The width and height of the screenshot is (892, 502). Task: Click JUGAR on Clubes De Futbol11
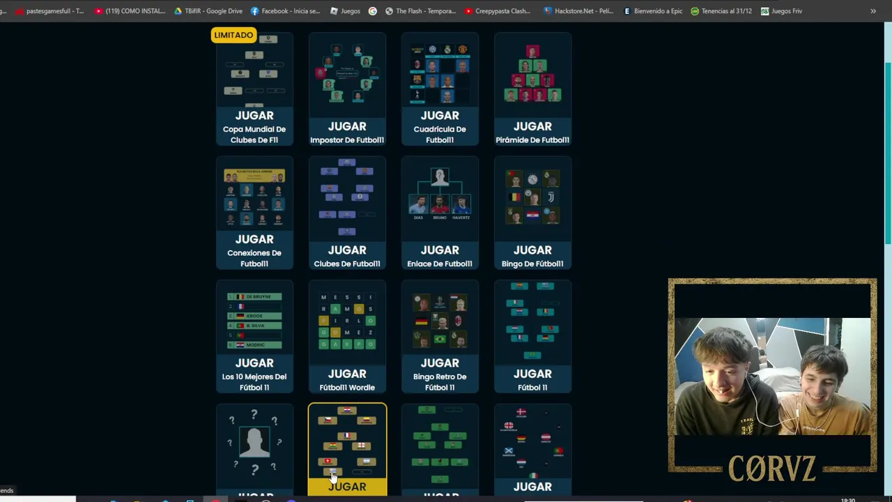pyautogui.click(x=347, y=251)
